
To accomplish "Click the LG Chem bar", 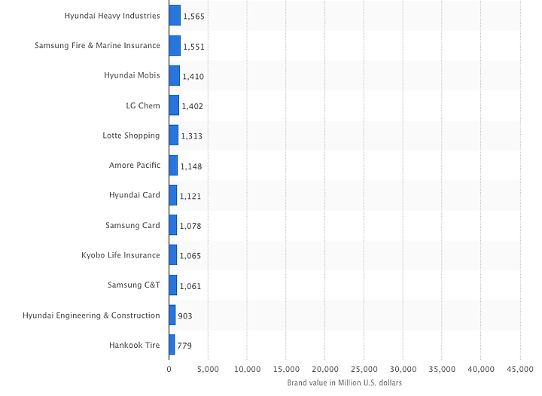I will click(174, 105).
